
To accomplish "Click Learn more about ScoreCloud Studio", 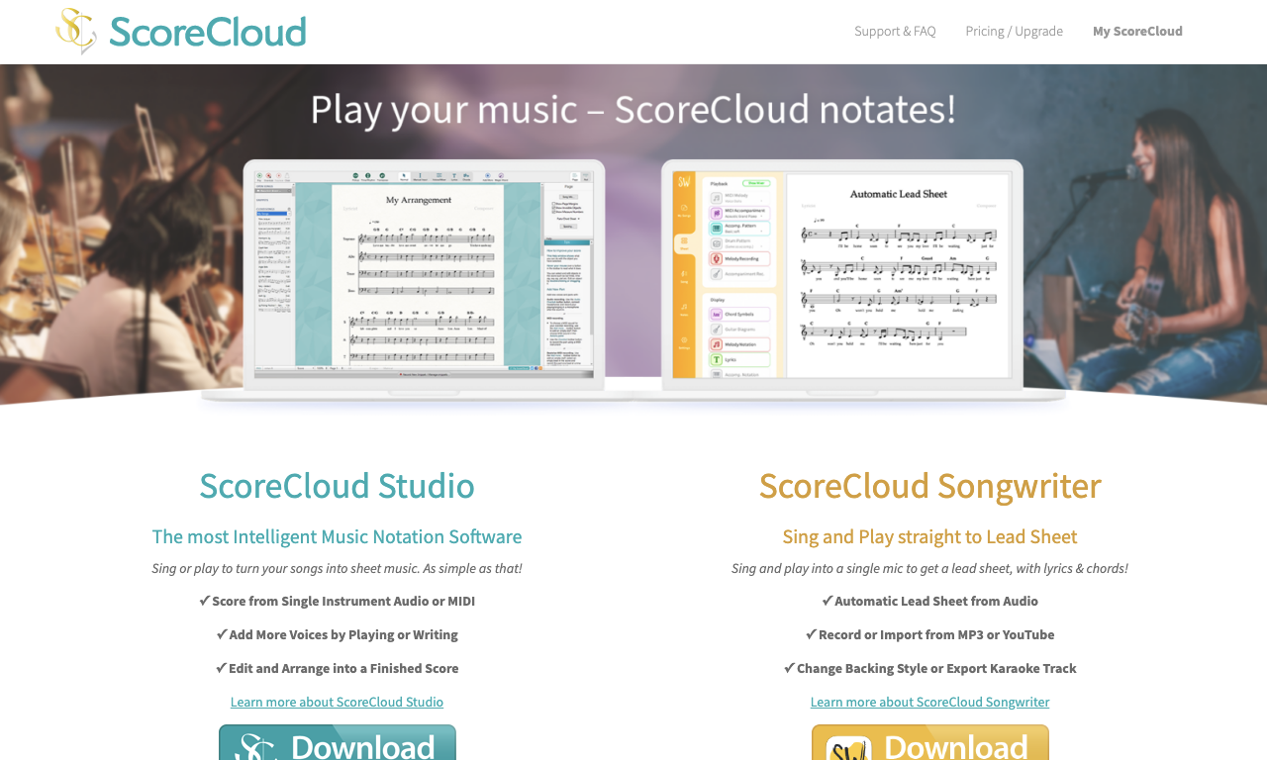I will [x=337, y=702].
